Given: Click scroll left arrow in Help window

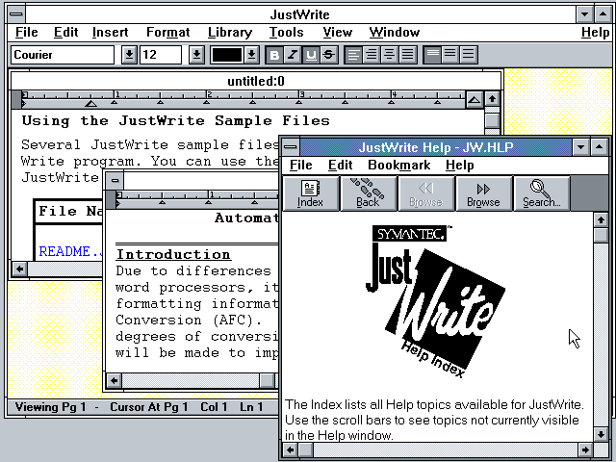Looking at the screenshot, I should coord(291,449).
